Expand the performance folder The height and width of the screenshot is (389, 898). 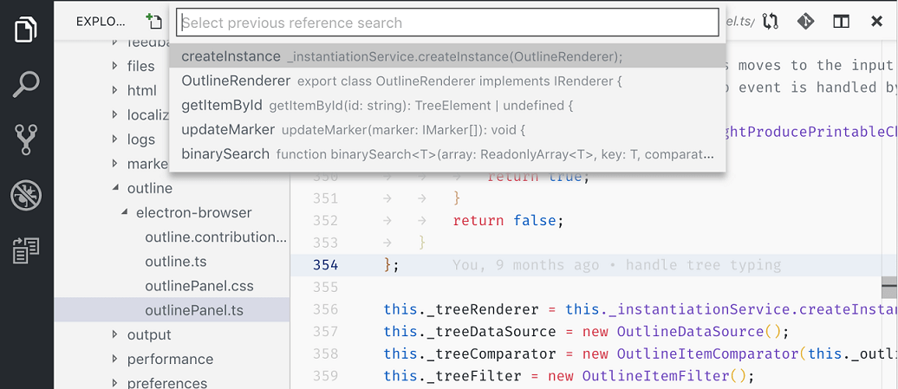click(115, 359)
